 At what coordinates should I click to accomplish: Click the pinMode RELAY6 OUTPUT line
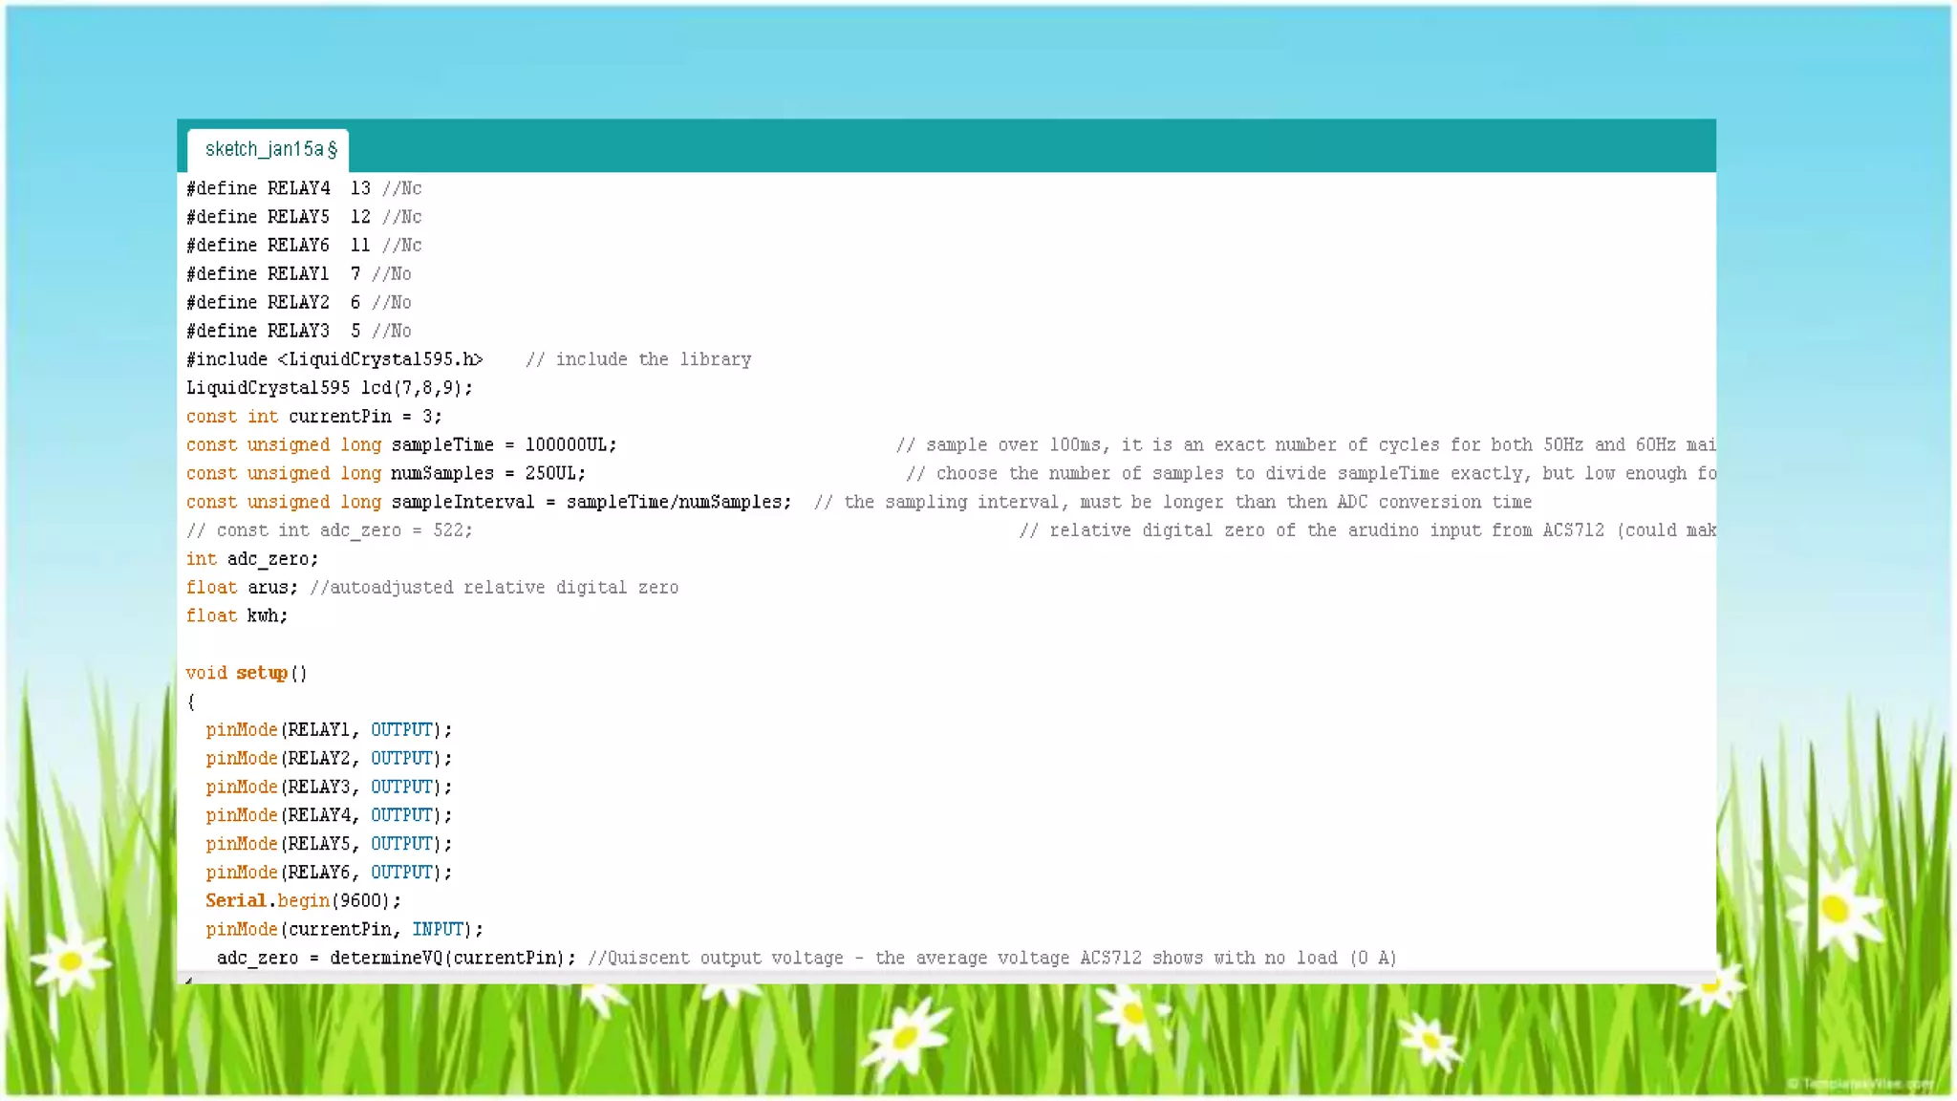328,873
